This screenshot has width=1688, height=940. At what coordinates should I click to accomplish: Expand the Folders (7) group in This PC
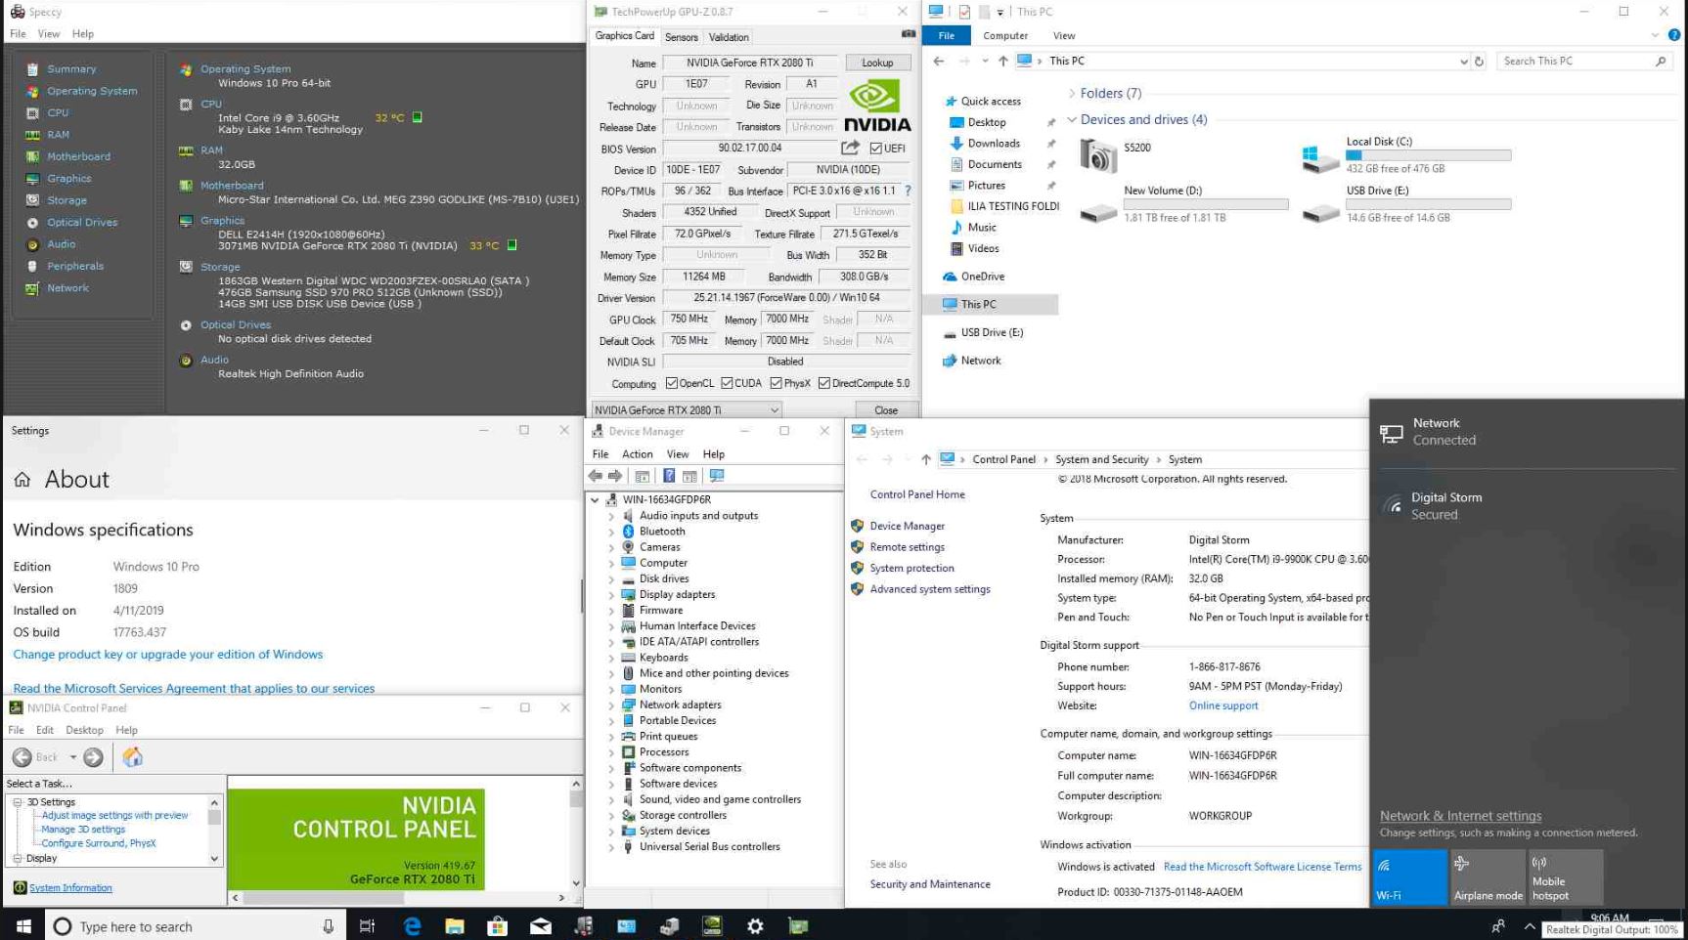[x=1072, y=94]
